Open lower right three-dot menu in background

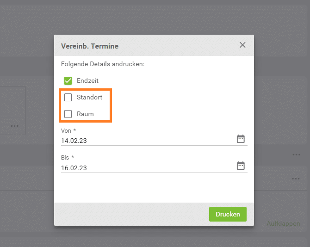[296, 179]
